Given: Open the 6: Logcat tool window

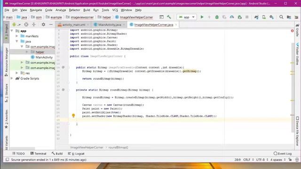Looking at the screenshot, I should click(x=76, y=154).
